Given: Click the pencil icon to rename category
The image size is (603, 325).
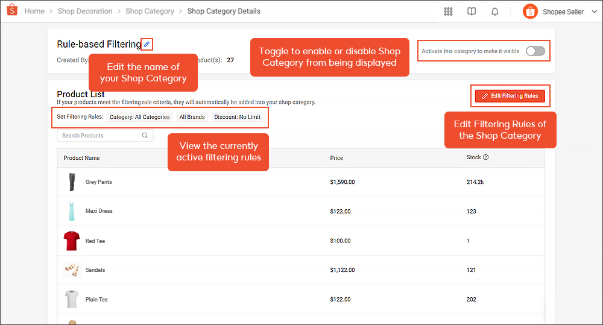Looking at the screenshot, I should click(x=147, y=44).
